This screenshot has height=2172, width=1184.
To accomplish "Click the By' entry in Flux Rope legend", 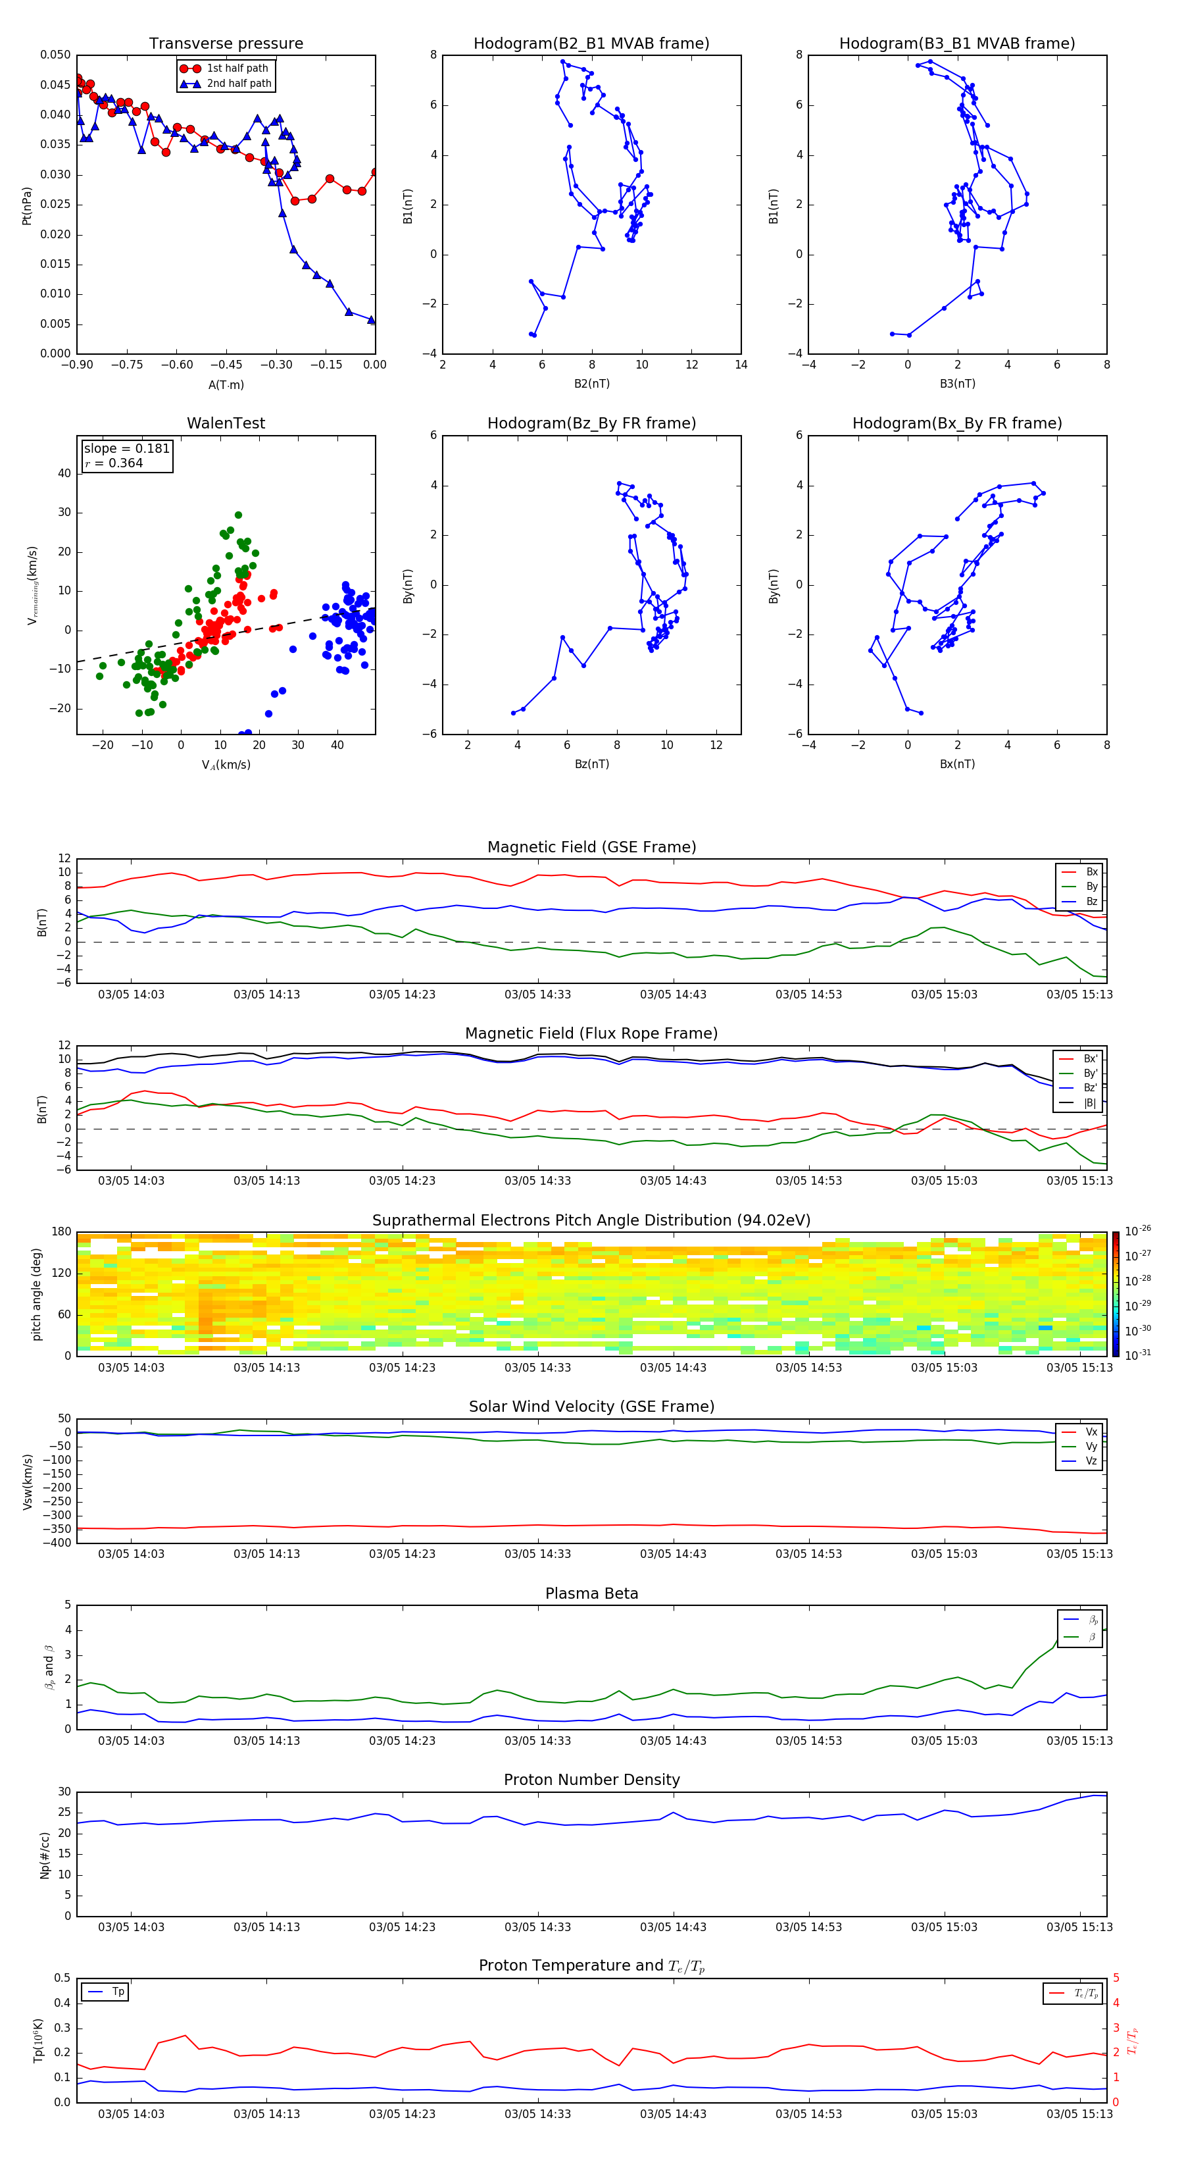I will [1079, 1073].
